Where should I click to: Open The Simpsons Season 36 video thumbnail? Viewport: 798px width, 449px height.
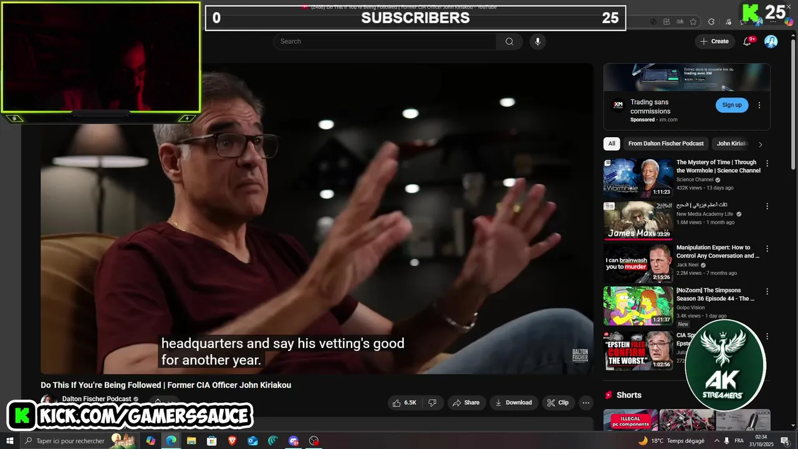[638, 306]
